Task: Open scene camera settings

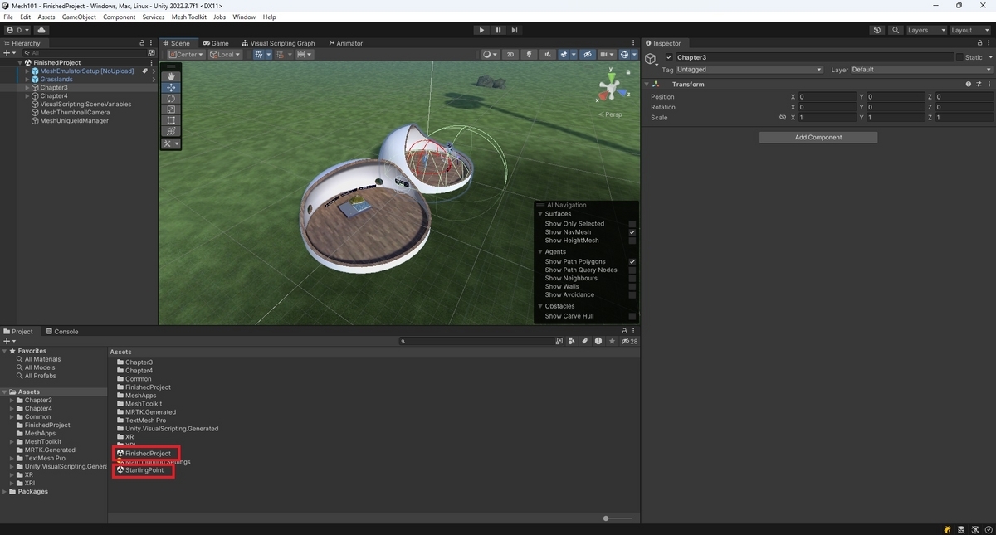Action: click(x=608, y=55)
